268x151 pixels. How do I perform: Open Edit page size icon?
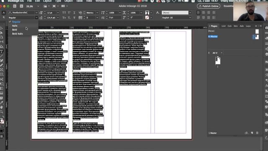click(246, 133)
